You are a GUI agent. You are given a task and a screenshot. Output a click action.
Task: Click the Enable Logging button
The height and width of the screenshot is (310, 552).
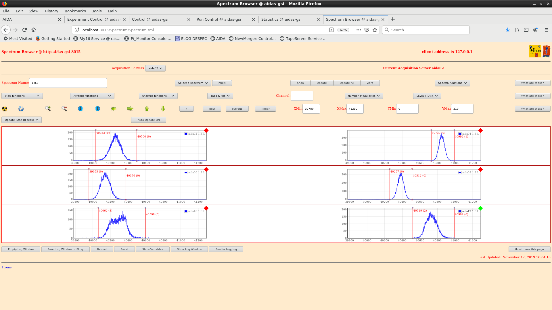[x=226, y=249]
